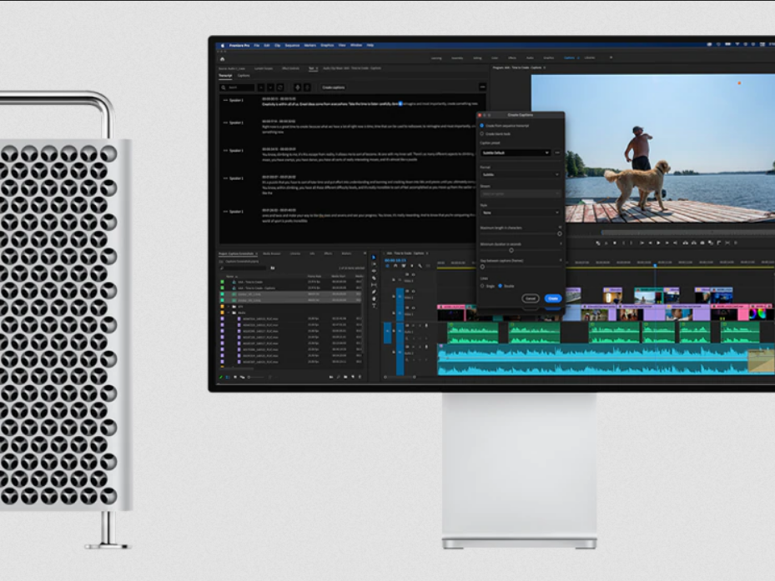This screenshot has height=581, width=775.
Task: Click the Step Back one frame button in Program monitor
Action: click(x=650, y=243)
